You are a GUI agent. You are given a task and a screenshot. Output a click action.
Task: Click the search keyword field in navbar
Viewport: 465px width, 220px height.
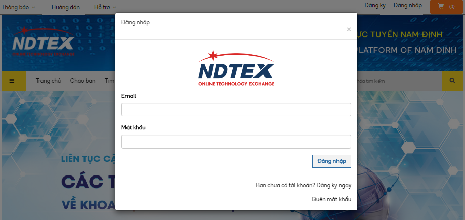pyautogui.click(x=399, y=81)
